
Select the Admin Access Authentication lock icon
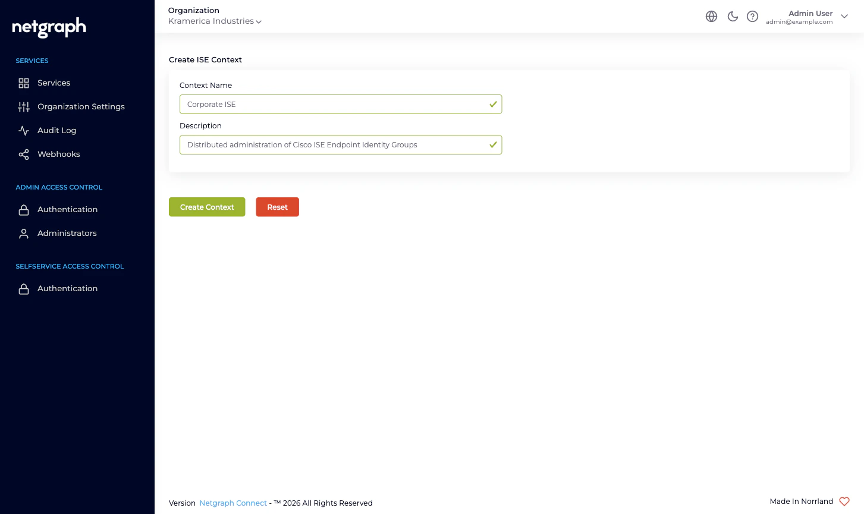click(x=24, y=210)
